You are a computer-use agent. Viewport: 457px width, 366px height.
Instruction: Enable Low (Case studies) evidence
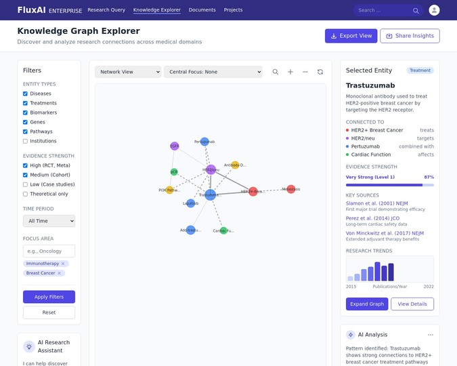[x=25, y=184]
